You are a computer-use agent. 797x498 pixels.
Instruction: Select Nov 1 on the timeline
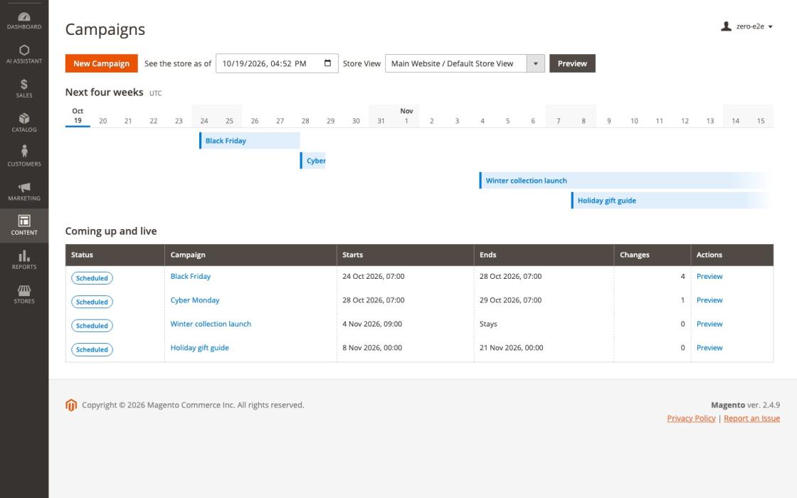click(406, 116)
